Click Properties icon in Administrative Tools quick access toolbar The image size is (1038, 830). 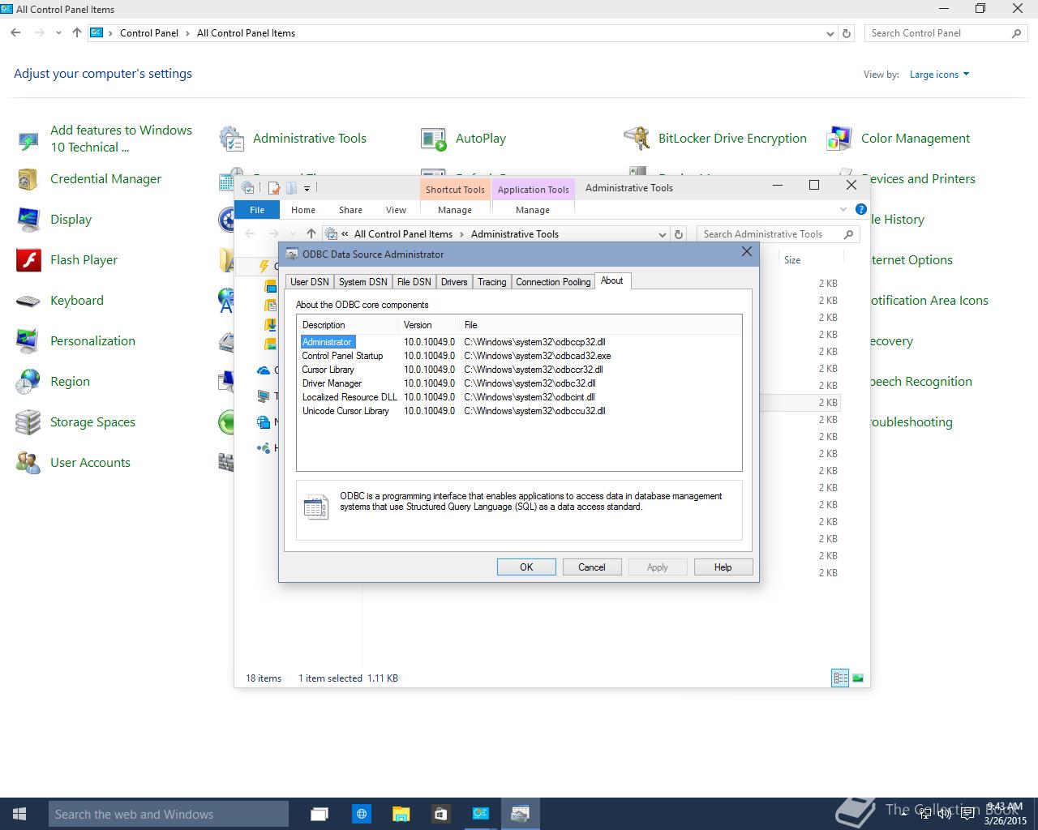[274, 188]
